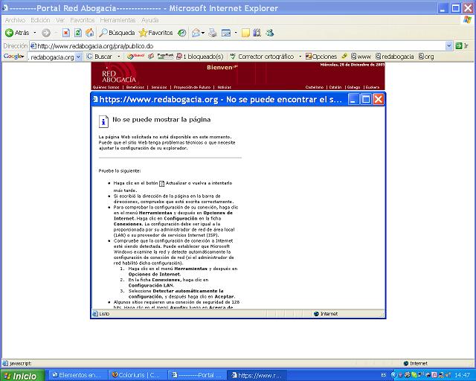Switch to Portal taskbar window

(x=197, y=375)
